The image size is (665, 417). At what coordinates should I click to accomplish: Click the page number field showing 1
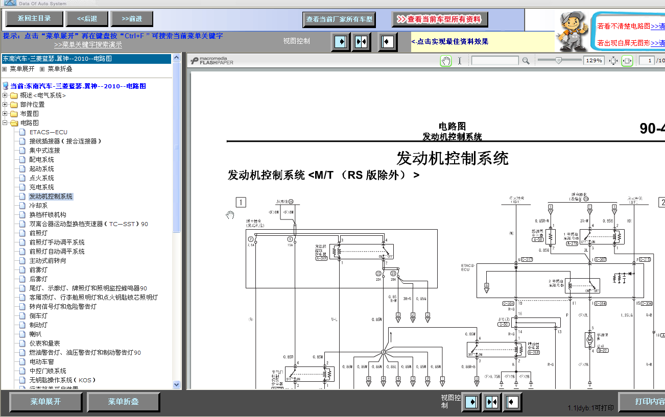(x=647, y=61)
